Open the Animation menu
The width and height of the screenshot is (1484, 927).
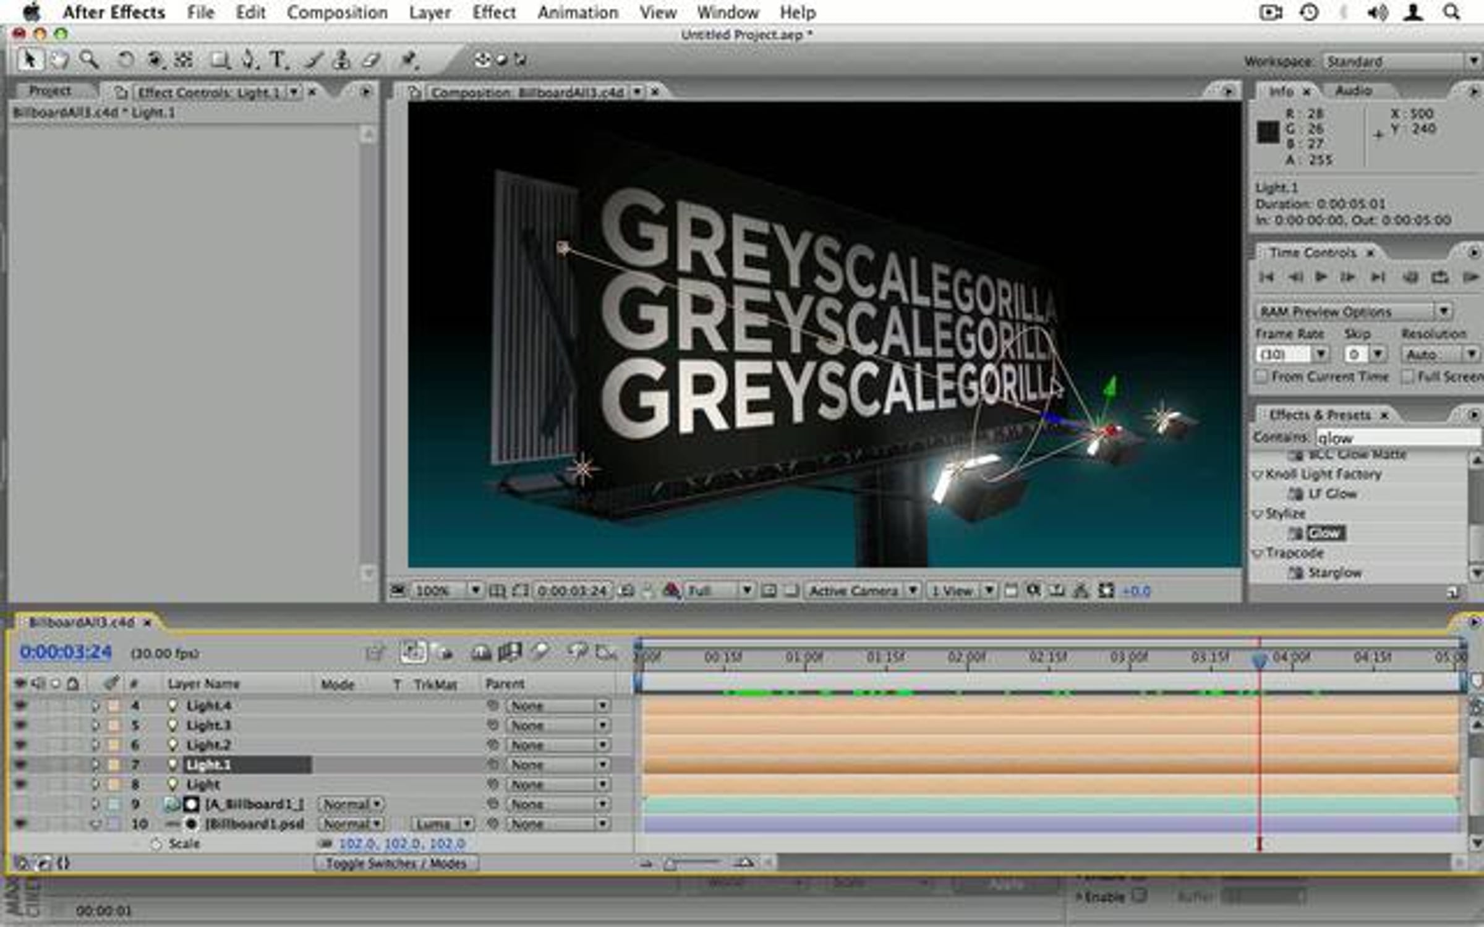[578, 12]
